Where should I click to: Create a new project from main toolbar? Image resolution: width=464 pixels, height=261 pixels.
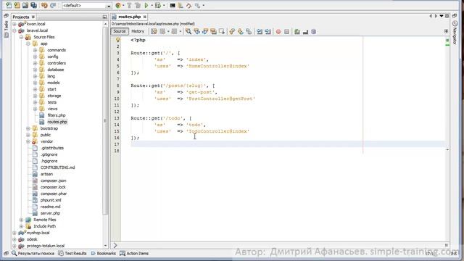17,5
